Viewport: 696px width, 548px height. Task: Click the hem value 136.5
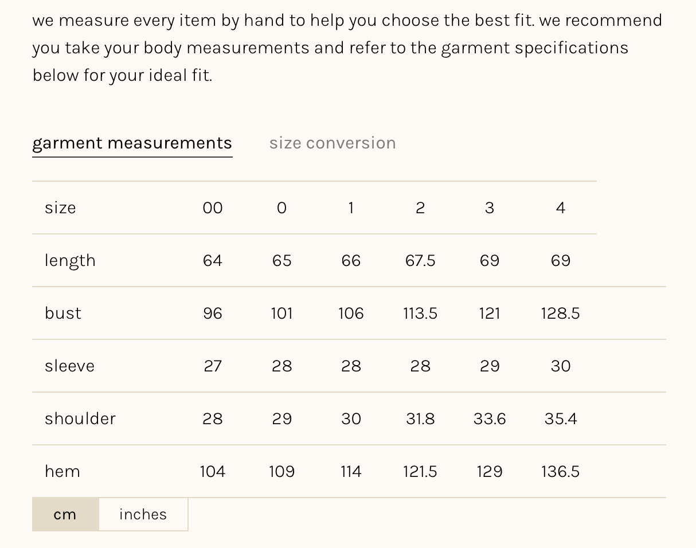[560, 471]
